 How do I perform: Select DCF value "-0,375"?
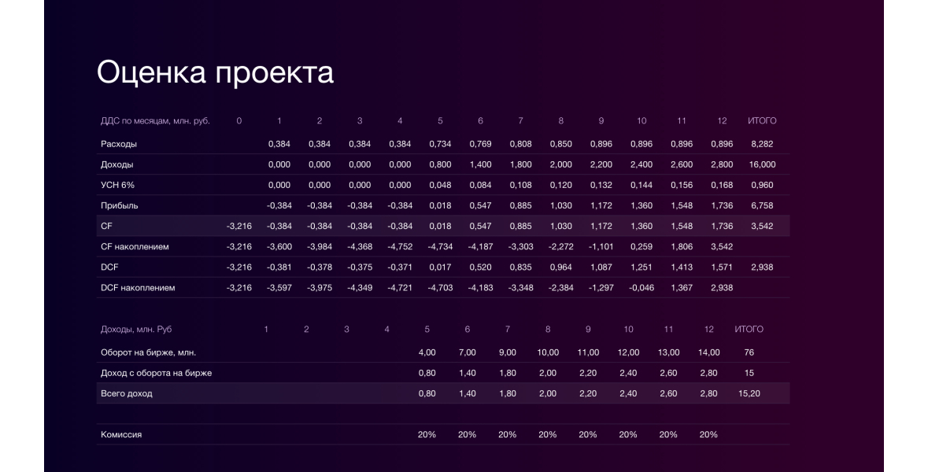tap(359, 267)
